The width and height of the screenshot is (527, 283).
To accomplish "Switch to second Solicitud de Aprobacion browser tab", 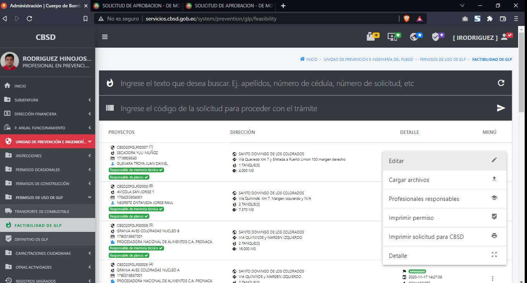I will point(230,6).
